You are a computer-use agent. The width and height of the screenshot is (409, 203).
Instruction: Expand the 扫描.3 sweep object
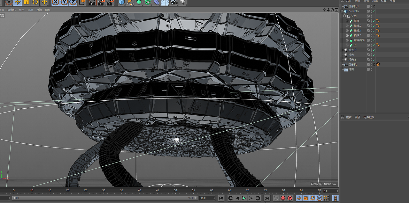tap(348, 35)
